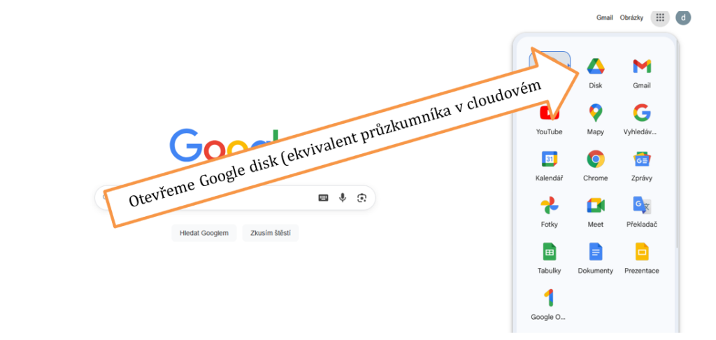The height and width of the screenshot is (340, 716).
Task: Start voice search with microphone icon
Action: click(343, 197)
